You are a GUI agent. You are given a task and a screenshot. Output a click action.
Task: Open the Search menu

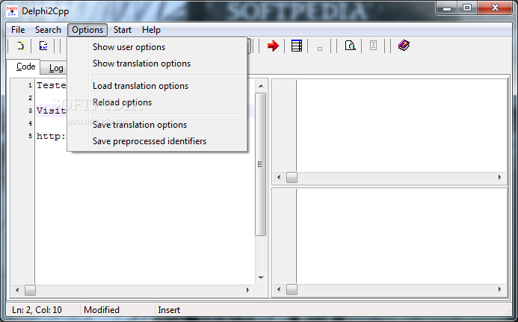click(48, 30)
